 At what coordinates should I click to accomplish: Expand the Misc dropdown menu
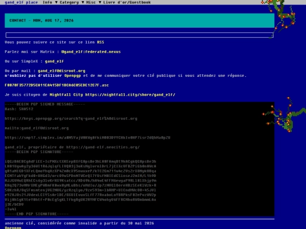coord(93,2)
